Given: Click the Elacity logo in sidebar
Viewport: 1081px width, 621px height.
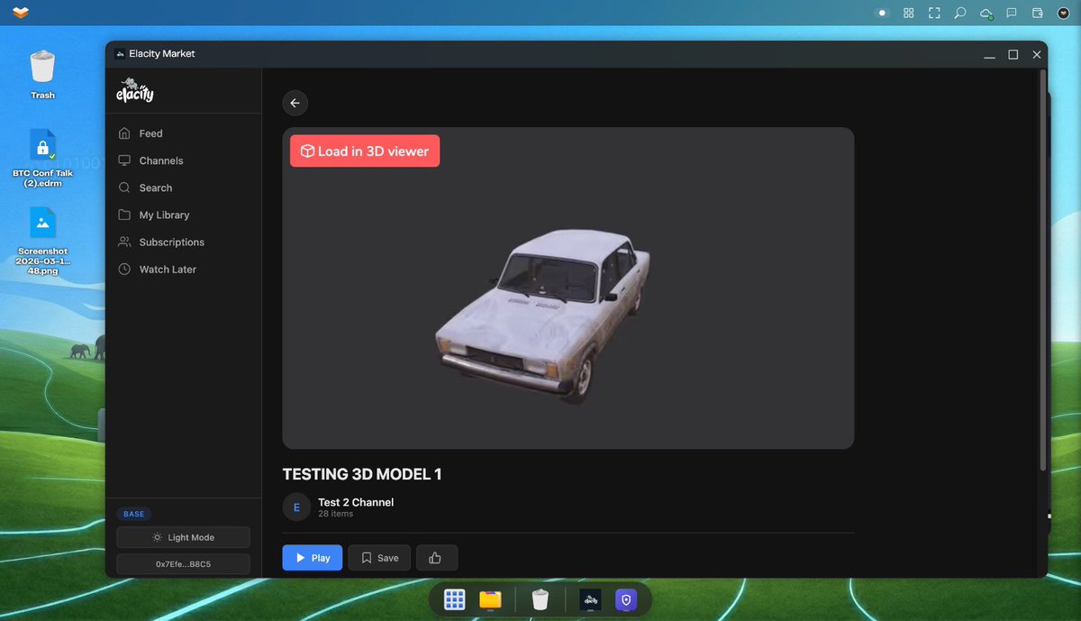Looking at the screenshot, I should 135,91.
